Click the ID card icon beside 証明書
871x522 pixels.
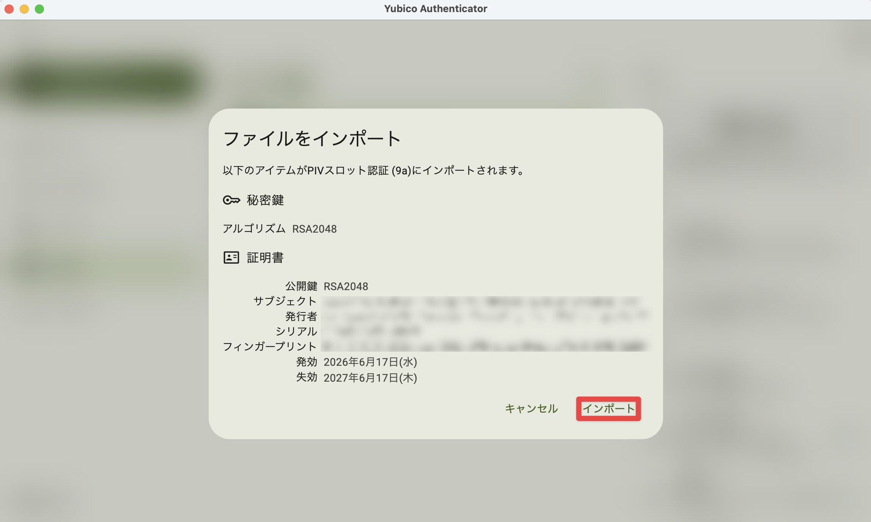tap(231, 258)
